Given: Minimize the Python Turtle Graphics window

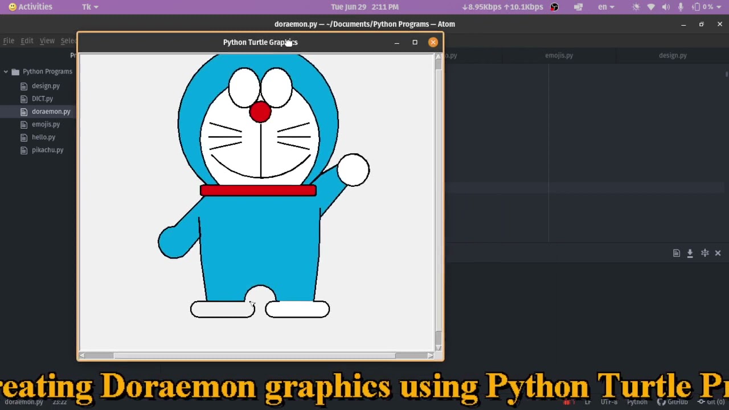Looking at the screenshot, I should coord(397,42).
